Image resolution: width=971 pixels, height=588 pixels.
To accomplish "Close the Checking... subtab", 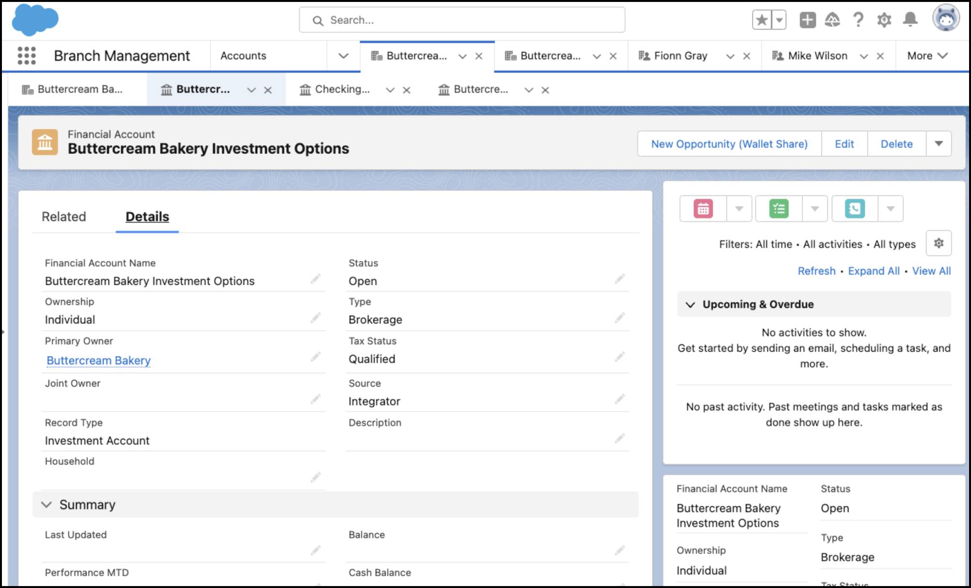I will coord(407,90).
